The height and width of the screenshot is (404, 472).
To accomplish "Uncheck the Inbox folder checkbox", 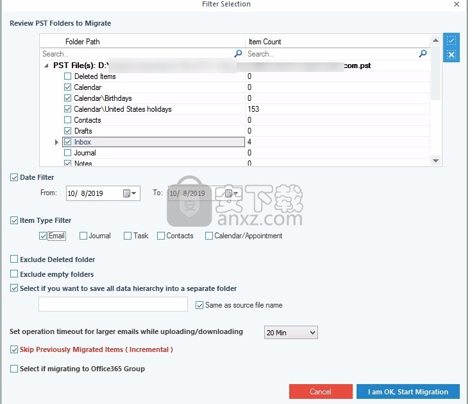I will pos(68,142).
